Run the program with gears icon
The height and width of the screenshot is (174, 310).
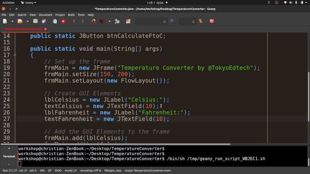(117, 21)
